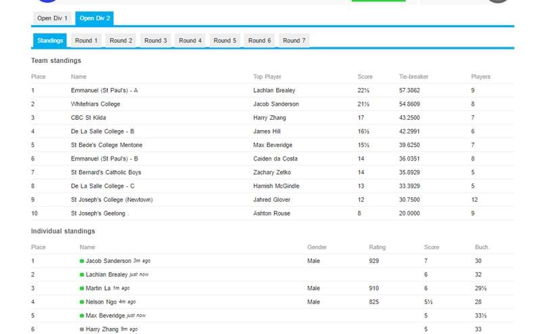Click rating value 929
Screen dimensions: 540x334
tap(374, 261)
